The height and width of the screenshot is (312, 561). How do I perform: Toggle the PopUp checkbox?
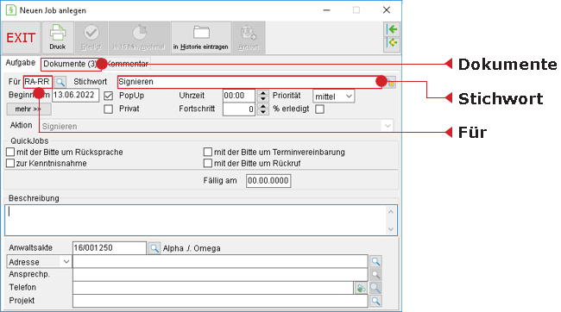[x=109, y=96]
